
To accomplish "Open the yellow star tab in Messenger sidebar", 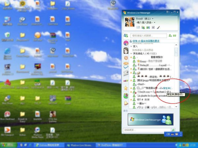I will 126,88.
